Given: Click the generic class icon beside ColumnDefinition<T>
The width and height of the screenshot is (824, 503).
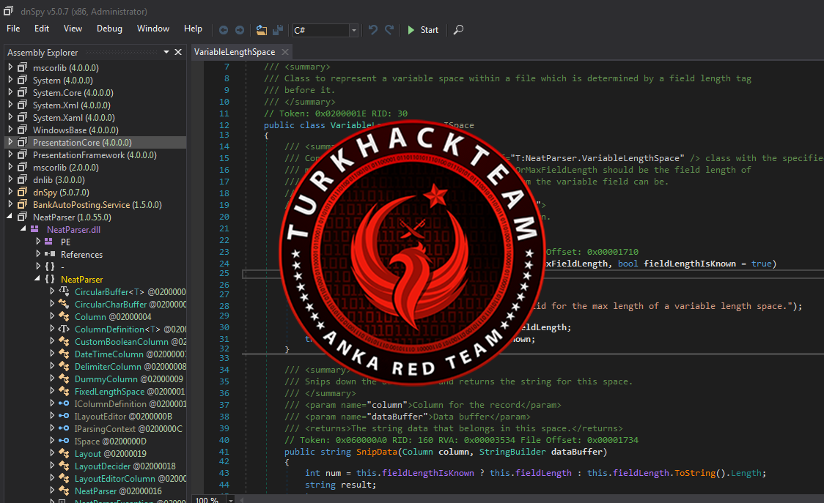Looking at the screenshot, I should point(64,329).
